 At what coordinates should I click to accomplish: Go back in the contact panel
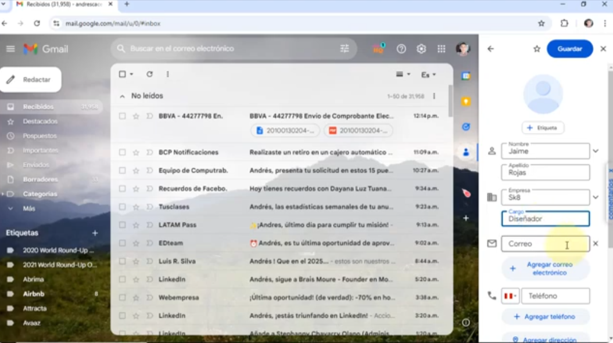(490, 49)
